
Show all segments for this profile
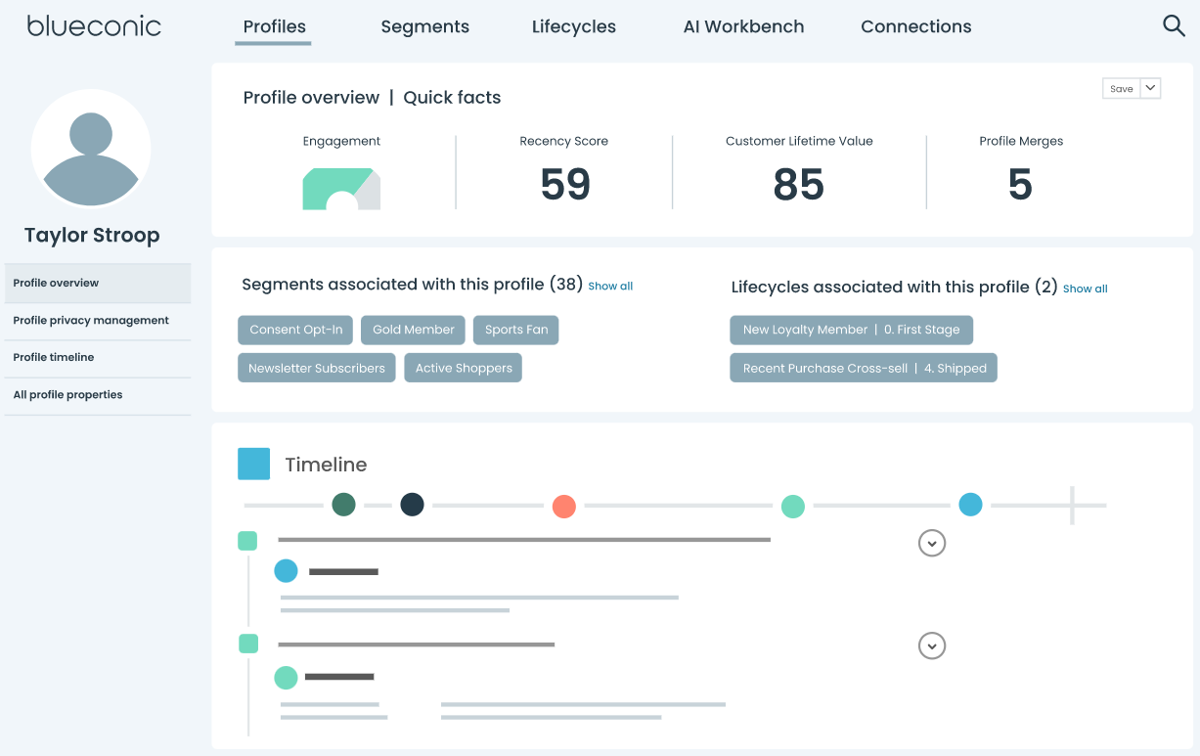[610, 287]
